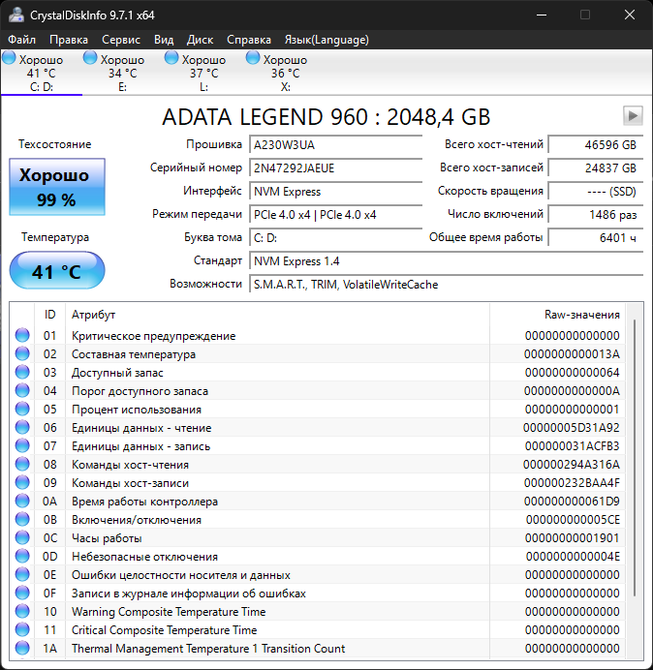
Task: Click status orb for drive C: D: tab
Action: coord(9,59)
